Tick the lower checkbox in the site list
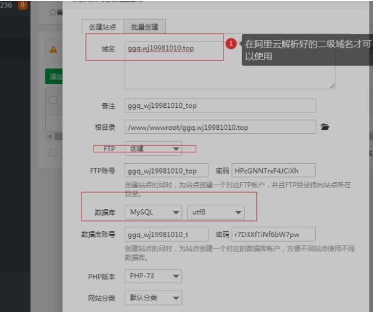The width and height of the screenshot is (373, 312). click(53, 152)
